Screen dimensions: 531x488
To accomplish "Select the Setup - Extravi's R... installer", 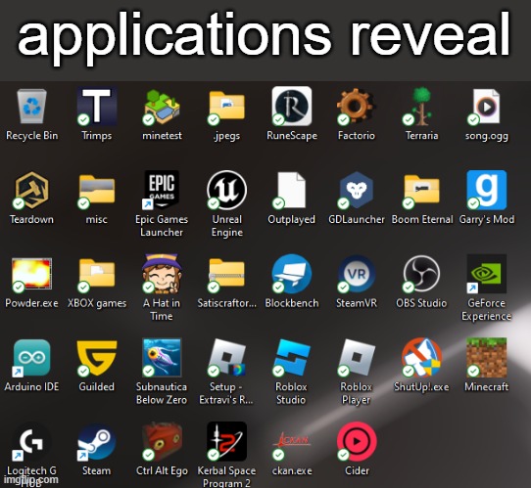I will 226,358.
